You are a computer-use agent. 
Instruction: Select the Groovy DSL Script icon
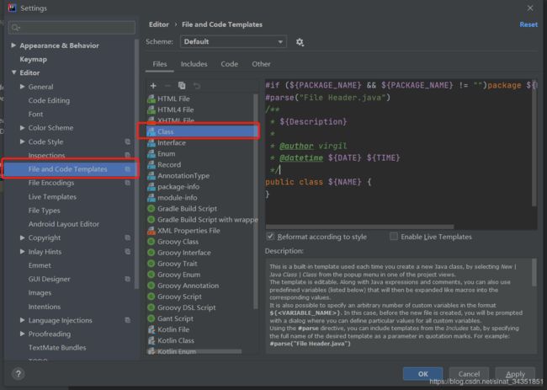tap(151, 307)
